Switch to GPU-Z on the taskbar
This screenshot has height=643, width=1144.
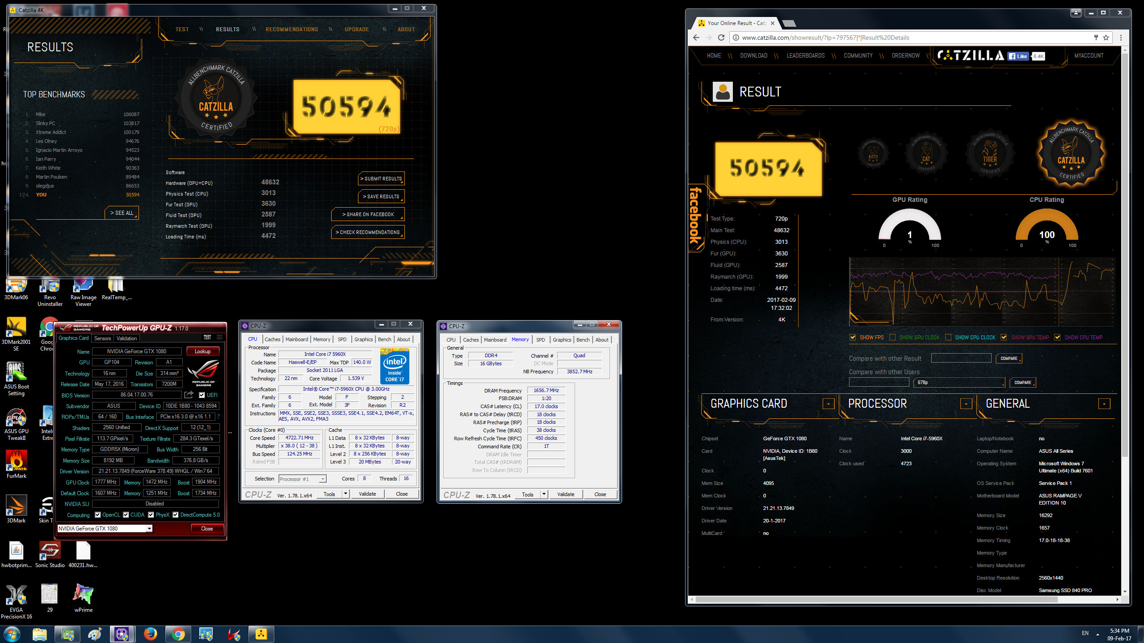click(x=67, y=634)
